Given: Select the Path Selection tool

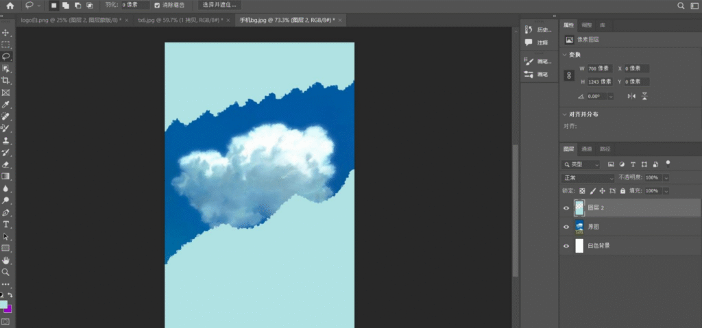Looking at the screenshot, I should 5,236.
